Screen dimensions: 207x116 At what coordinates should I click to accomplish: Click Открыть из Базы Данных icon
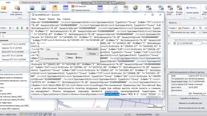17,8
